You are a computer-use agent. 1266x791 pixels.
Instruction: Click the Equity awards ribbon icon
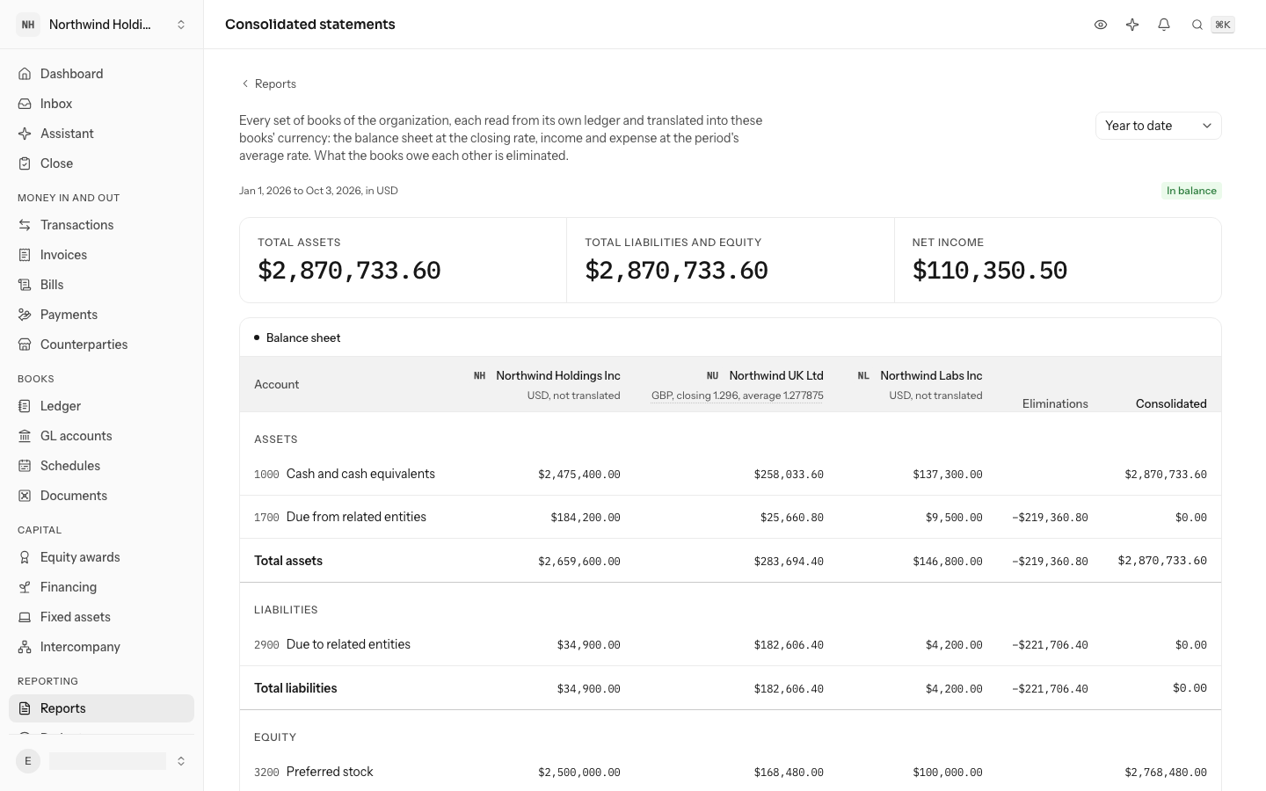click(x=25, y=557)
